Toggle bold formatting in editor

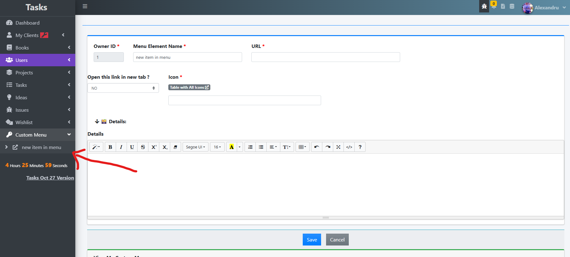(110, 147)
